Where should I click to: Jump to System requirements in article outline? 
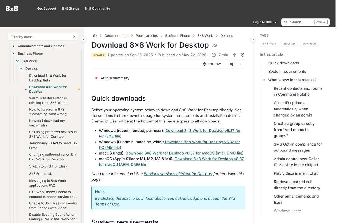(287, 72)
